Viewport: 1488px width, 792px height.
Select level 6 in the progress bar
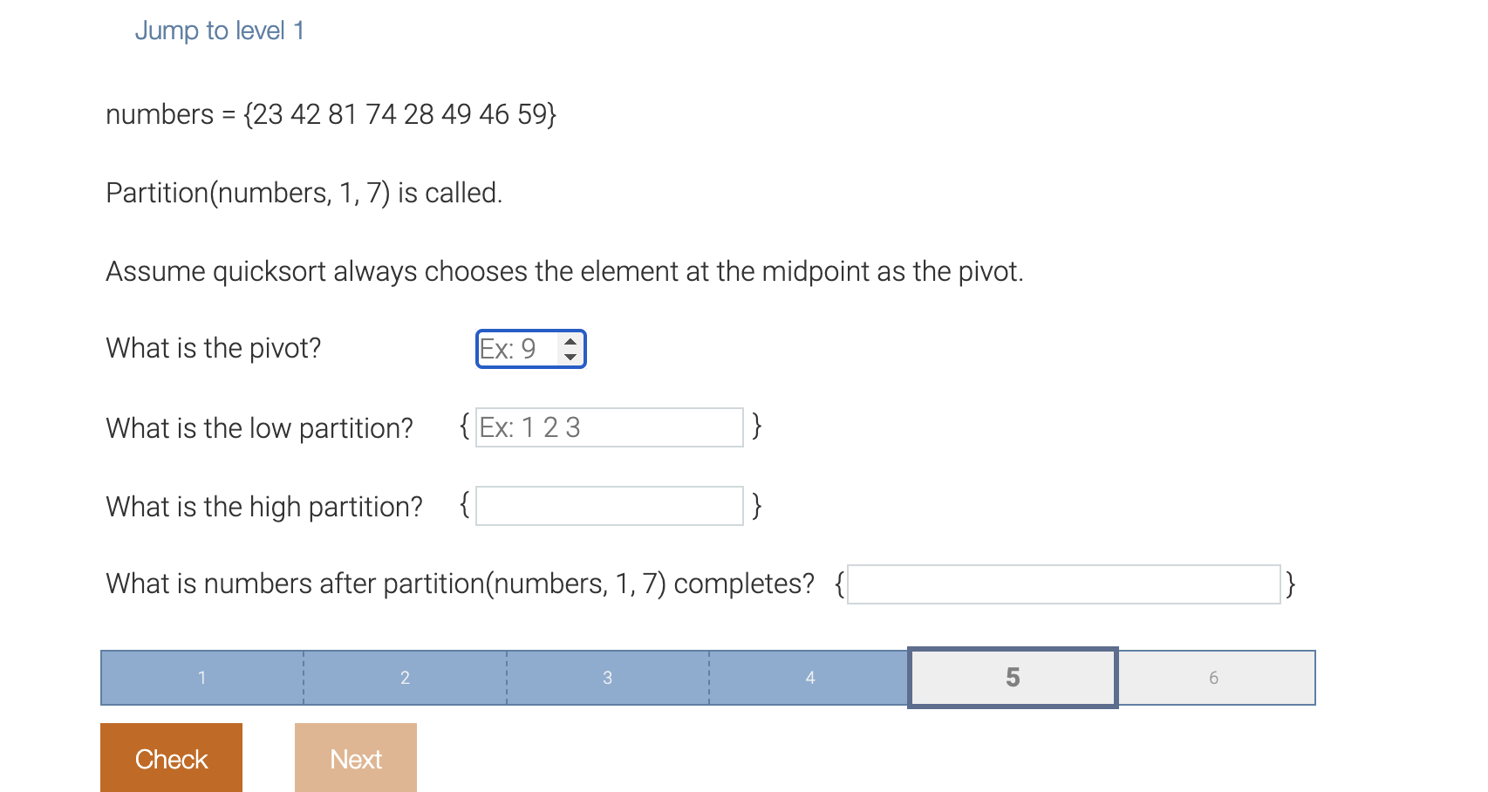pos(1214,678)
